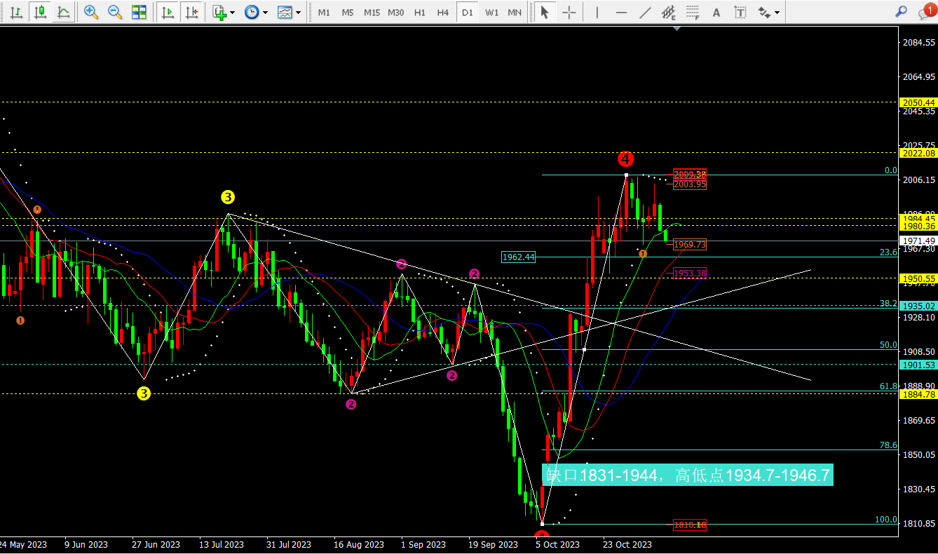938x554 pixels.
Task: Click the 1962.44 Fibonacci price label
Action: click(518, 257)
